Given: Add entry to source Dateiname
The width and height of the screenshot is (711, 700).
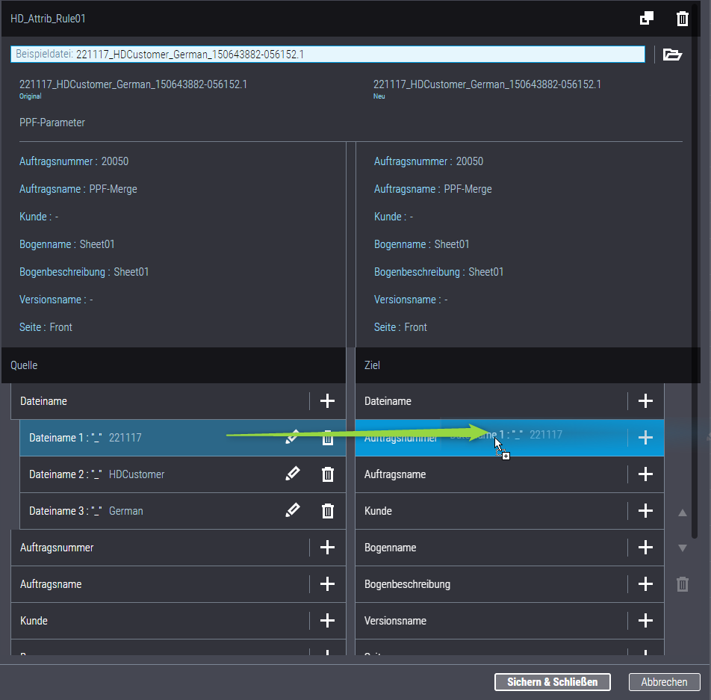Looking at the screenshot, I should 327,401.
